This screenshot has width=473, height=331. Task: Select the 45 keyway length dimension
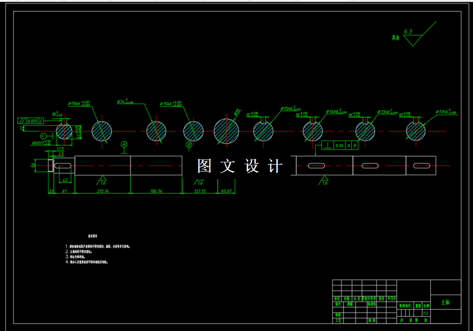pos(65,180)
